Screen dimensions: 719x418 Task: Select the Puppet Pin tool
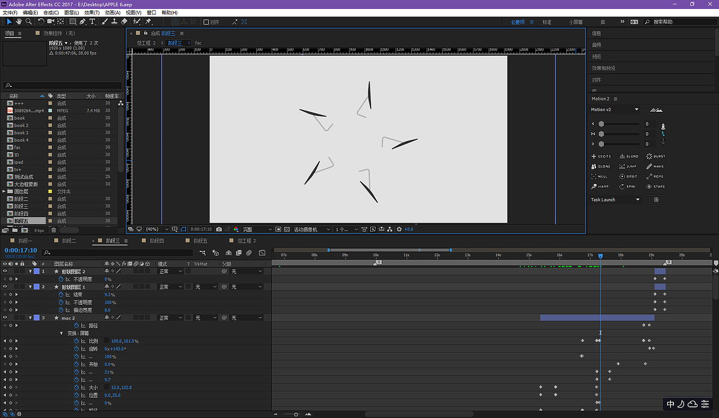coord(148,22)
